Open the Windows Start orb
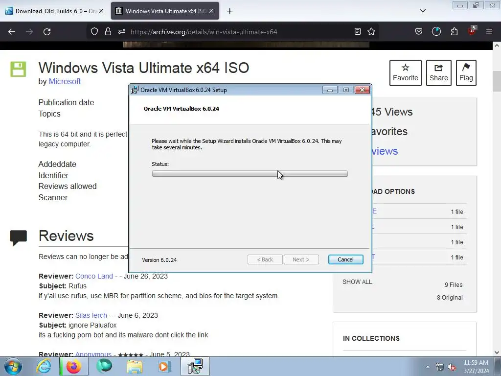This screenshot has height=376, width=501. tap(13, 366)
